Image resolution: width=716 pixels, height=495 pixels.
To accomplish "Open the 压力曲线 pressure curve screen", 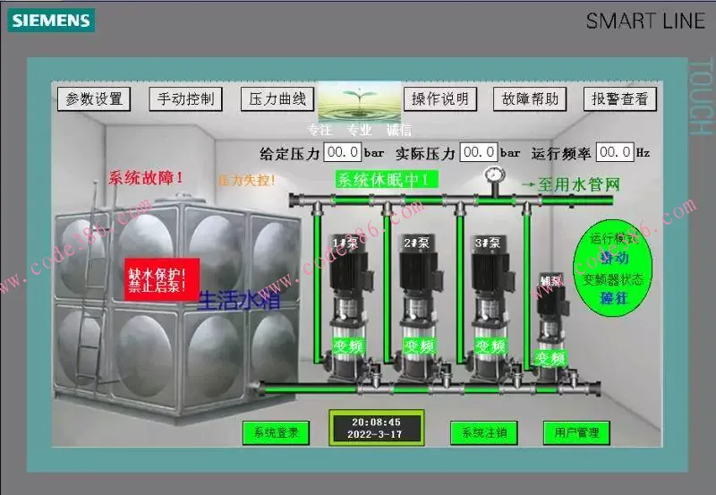I will point(277,99).
